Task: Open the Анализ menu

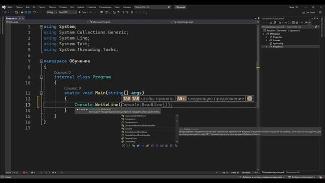Action: (x=81, y=7)
